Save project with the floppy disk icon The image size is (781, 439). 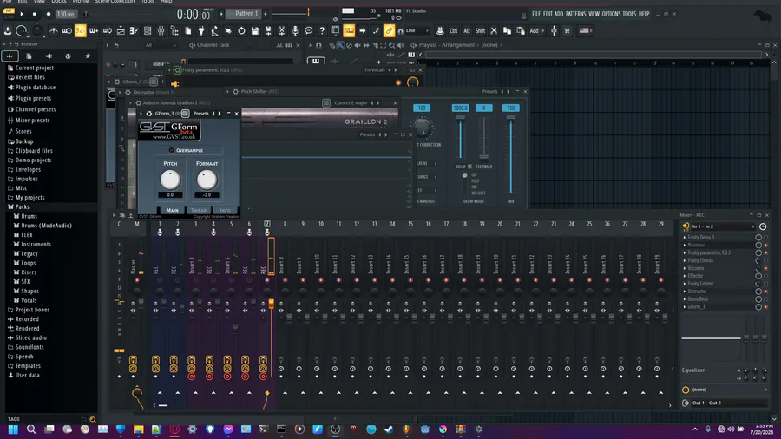(x=255, y=31)
